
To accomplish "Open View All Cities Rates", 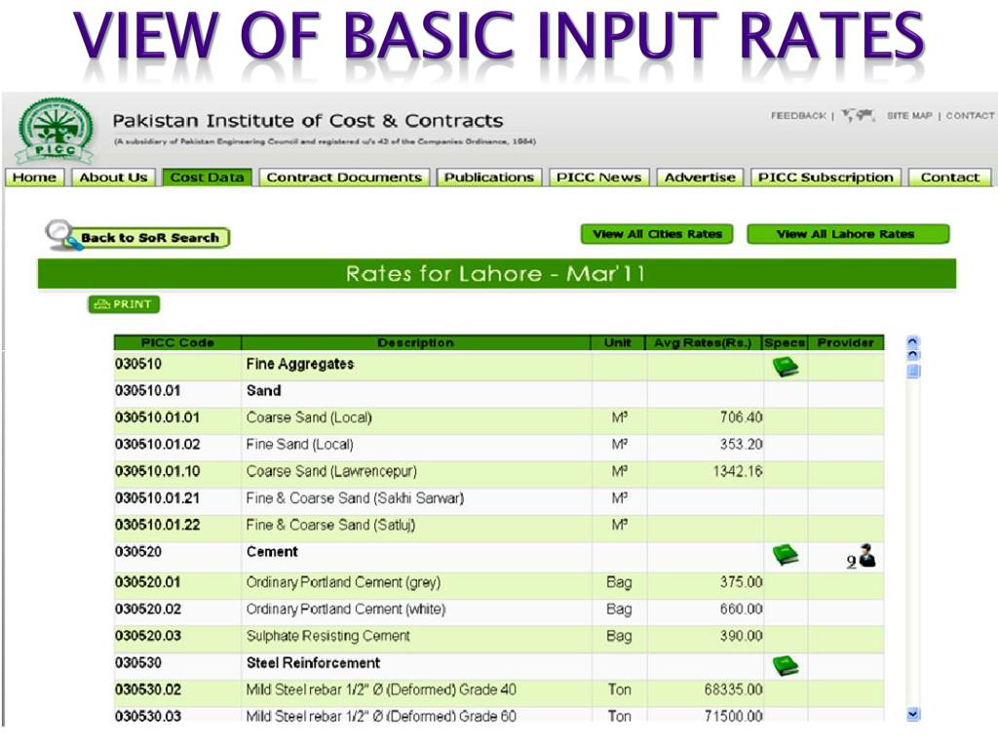I will pos(657,234).
